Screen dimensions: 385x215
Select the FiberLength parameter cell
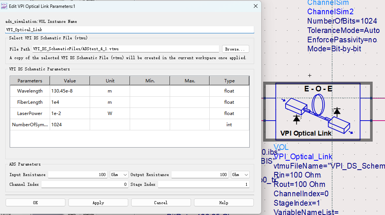click(30, 102)
